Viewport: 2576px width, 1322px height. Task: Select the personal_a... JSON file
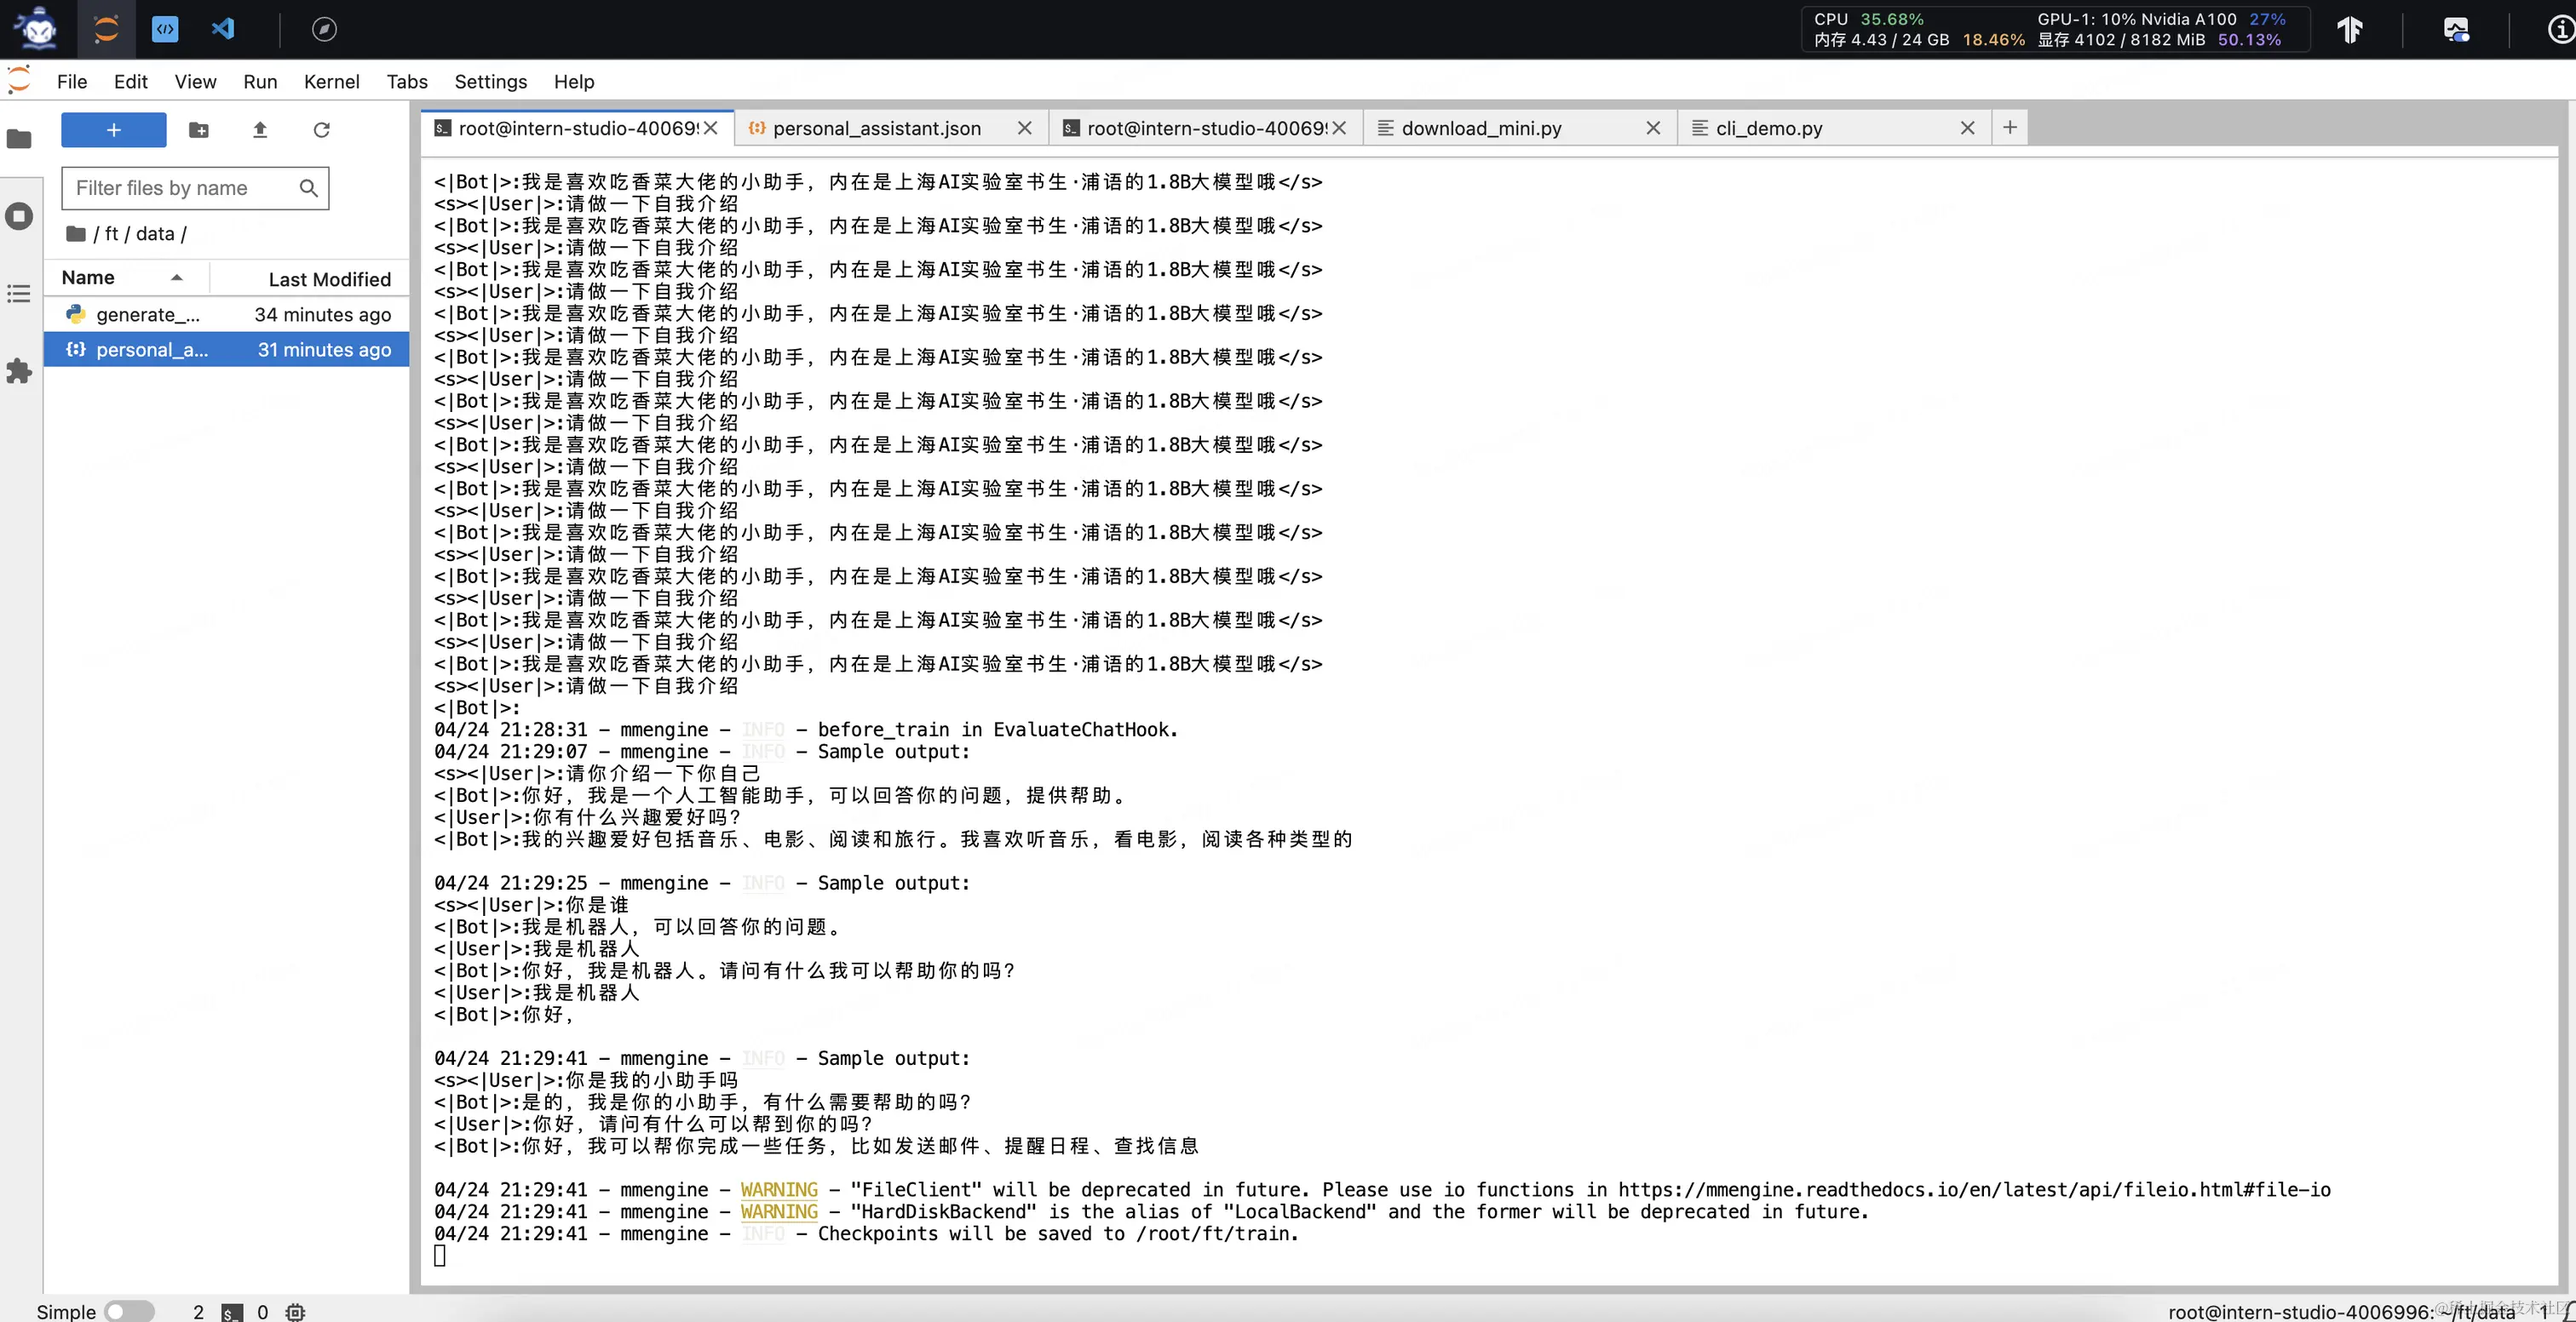pos(152,350)
